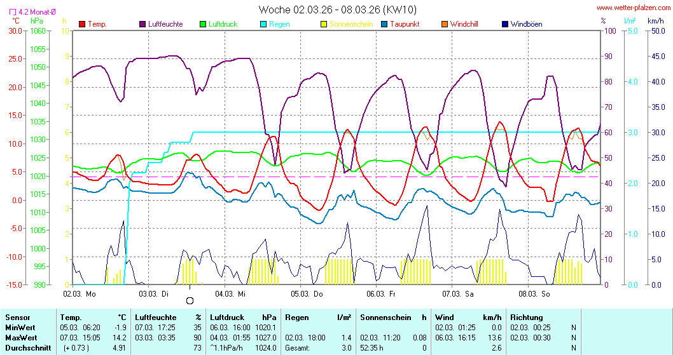Screen dimensions: 673x355
Task: Click the blue Taupunkt legend swatch
Action: click(x=384, y=24)
